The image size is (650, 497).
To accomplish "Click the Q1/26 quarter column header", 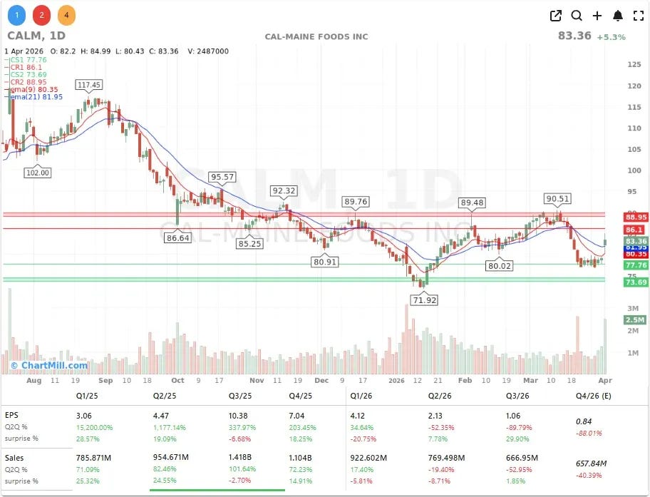I will click(x=361, y=396).
